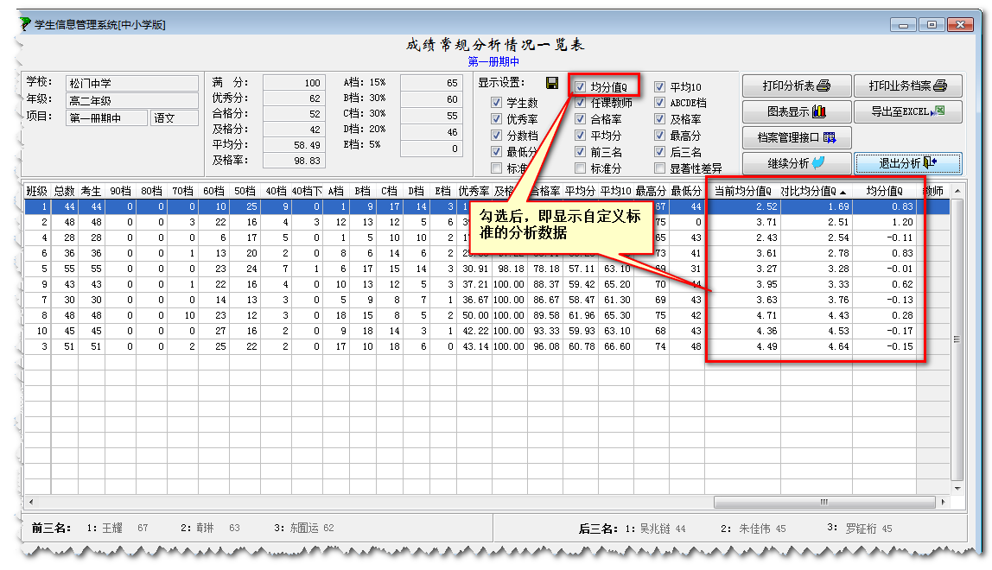Click the 继续分析 button
Image resolution: width=992 pixels, height=570 pixels.
(796, 163)
